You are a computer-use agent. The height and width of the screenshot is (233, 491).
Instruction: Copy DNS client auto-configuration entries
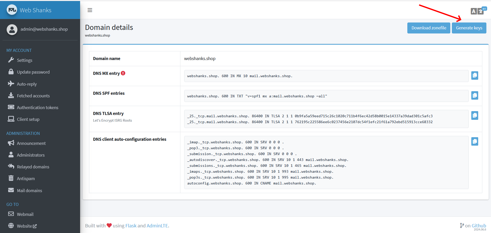pos(475,141)
